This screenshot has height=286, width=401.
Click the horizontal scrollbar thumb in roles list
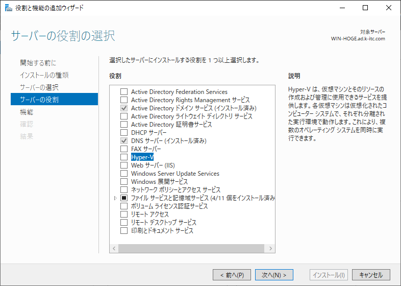tap(191, 248)
